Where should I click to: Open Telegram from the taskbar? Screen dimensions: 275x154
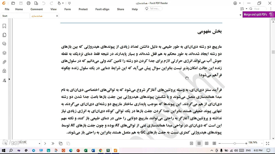34,150
